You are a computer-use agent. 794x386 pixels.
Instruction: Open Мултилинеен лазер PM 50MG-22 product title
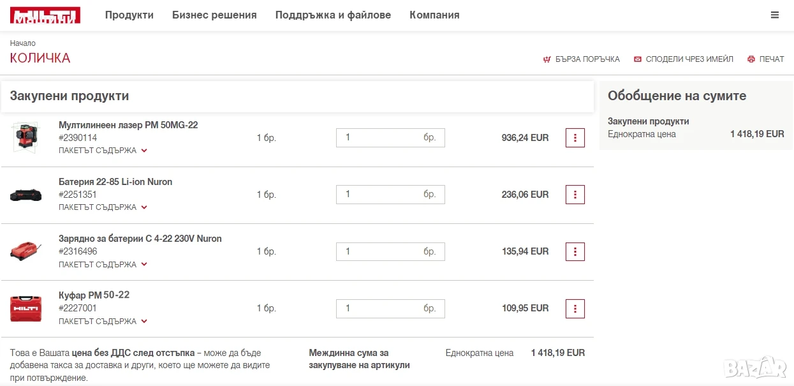pos(128,125)
